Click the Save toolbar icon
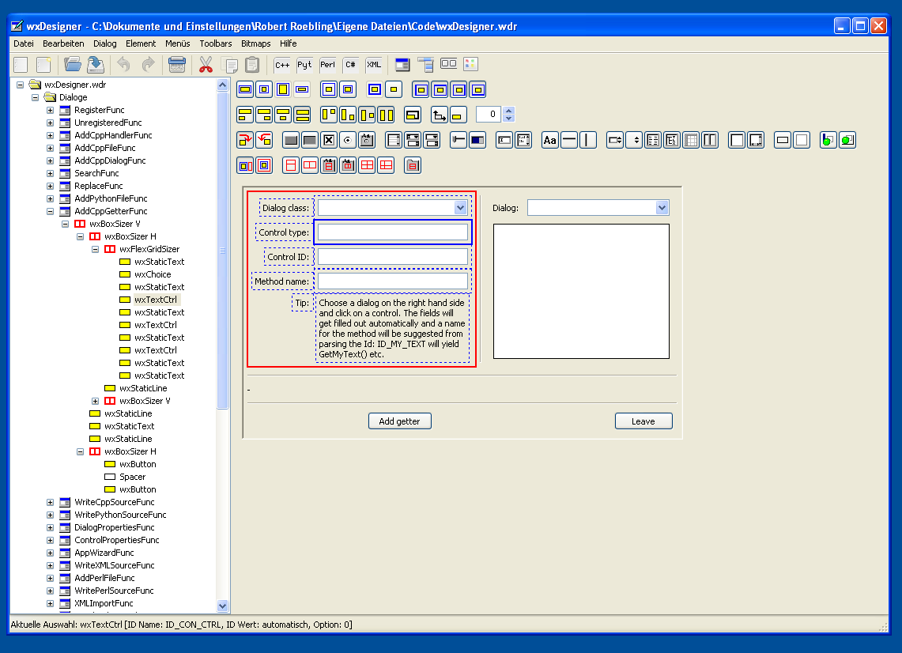Screen dimensions: 902x653 point(96,65)
